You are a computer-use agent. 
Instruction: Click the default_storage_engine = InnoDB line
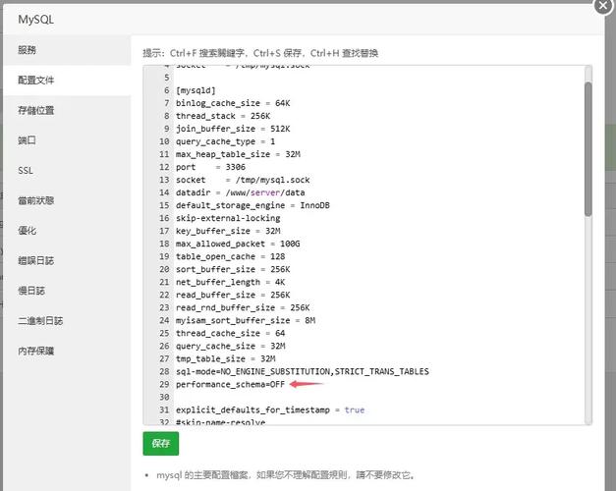[x=252, y=205]
